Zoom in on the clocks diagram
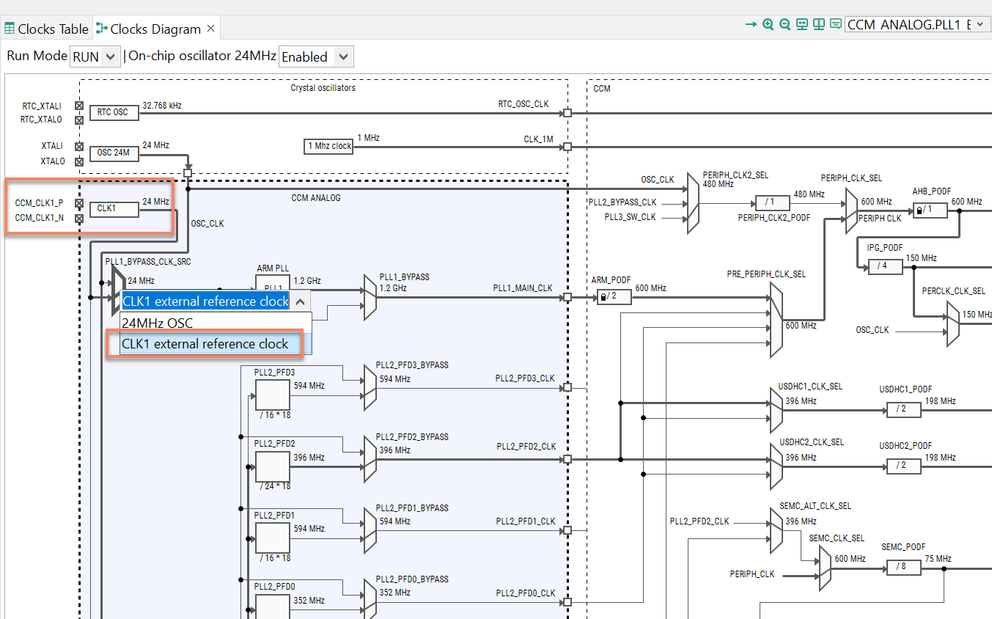This screenshot has height=619, width=992. point(767,24)
